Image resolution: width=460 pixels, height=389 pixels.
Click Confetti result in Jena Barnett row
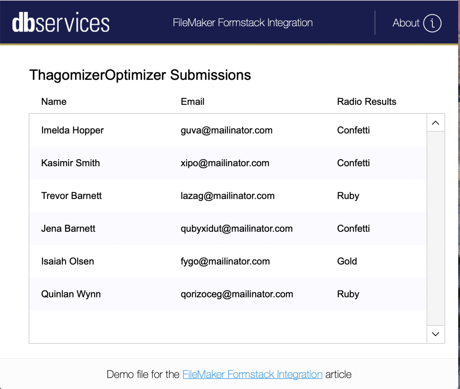coord(353,229)
